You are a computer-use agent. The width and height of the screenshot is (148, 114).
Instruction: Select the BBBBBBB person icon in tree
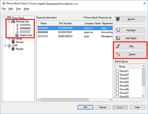coord(17,28)
